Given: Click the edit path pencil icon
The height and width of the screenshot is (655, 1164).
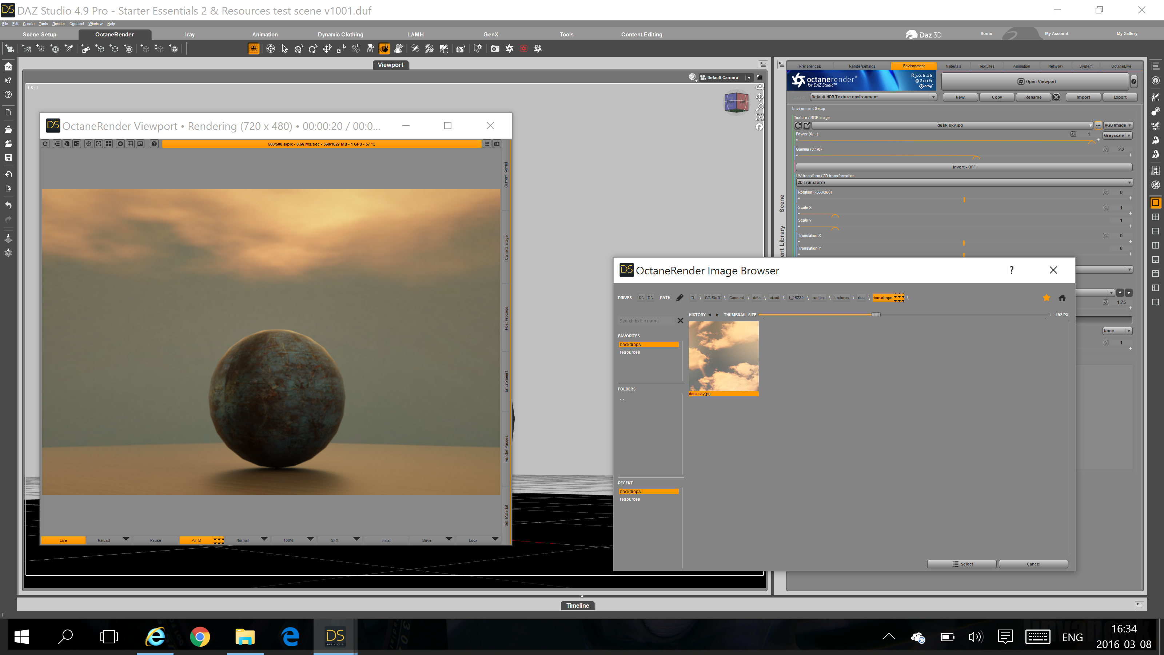Looking at the screenshot, I should (679, 297).
